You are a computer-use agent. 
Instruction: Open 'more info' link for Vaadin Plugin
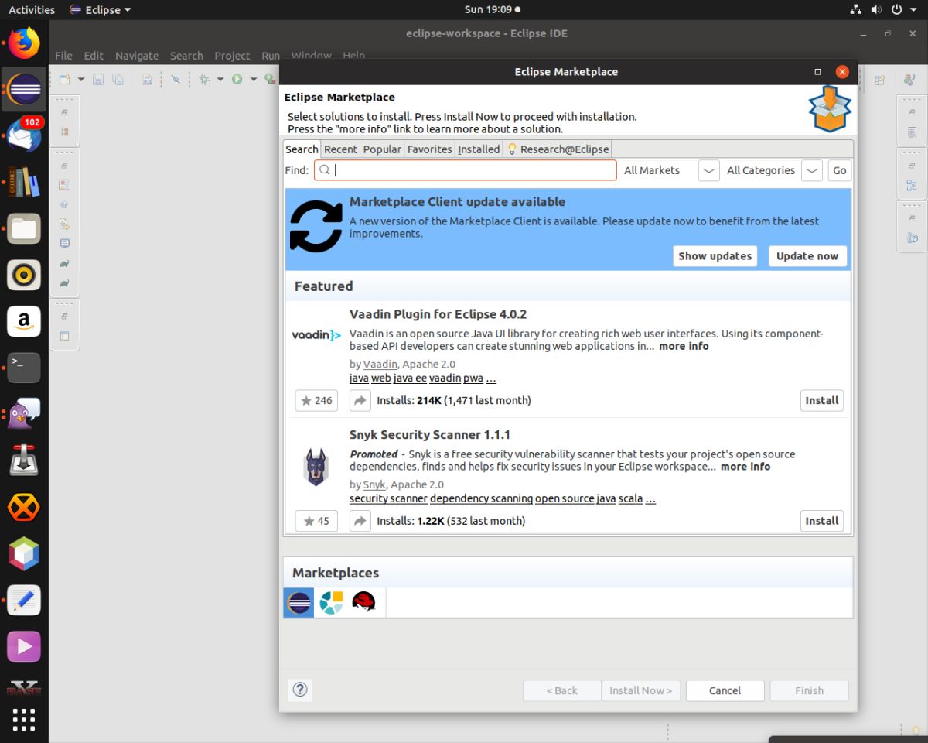[x=684, y=346]
